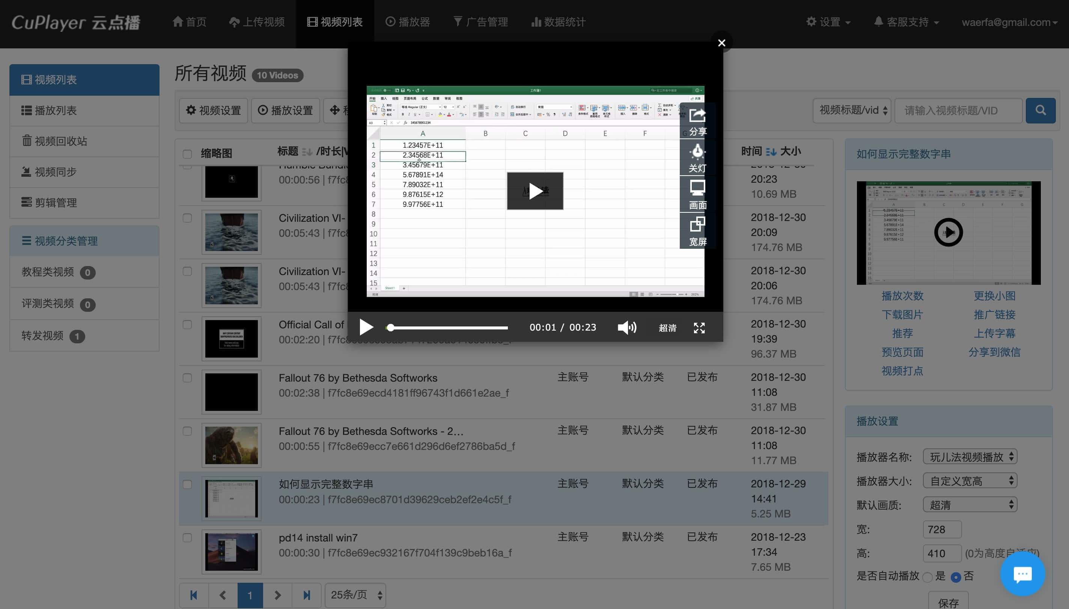The image size is (1069, 609).
Task: Play the preview thumbnail in right panel
Action: coord(948,232)
